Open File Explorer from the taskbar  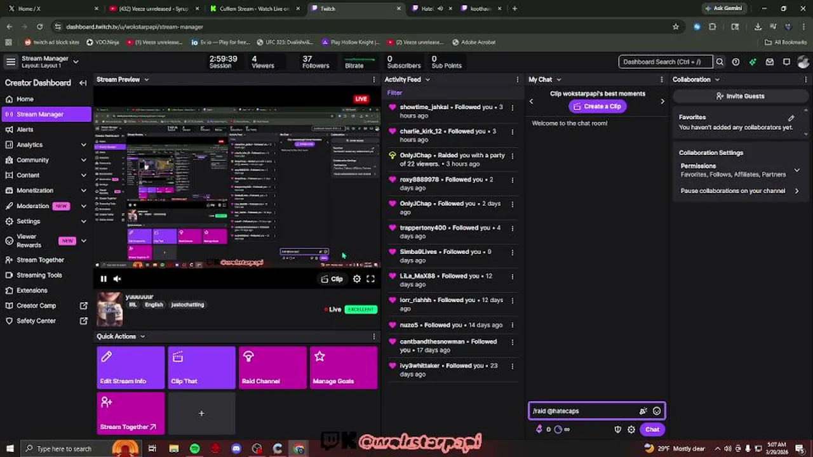pyautogui.click(x=174, y=449)
